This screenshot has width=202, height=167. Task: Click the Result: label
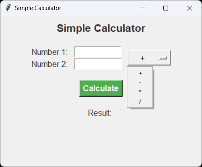(x=100, y=113)
